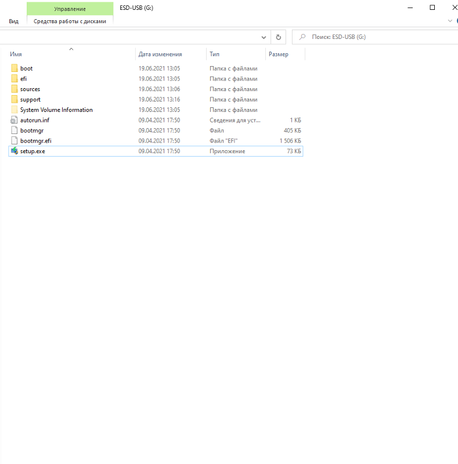Select the support folder name
This screenshot has width=458, height=464.
[30, 99]
